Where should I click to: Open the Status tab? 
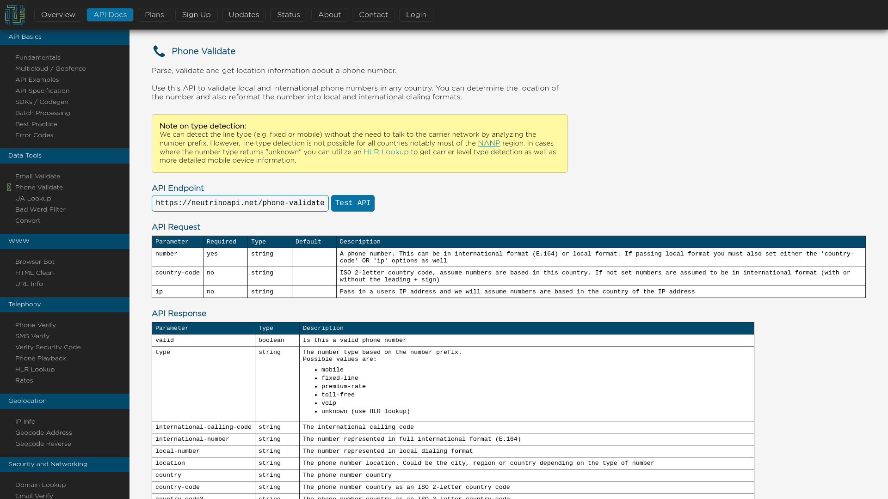289,15
